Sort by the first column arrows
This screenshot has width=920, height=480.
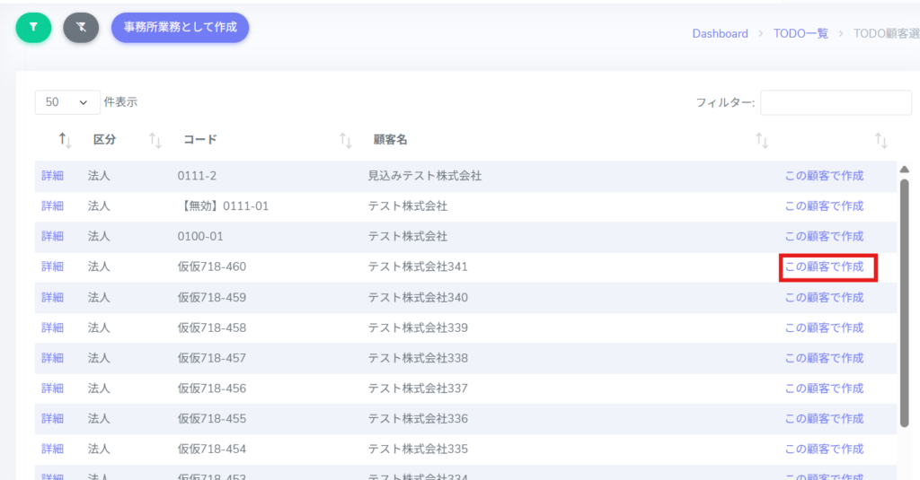65,140
